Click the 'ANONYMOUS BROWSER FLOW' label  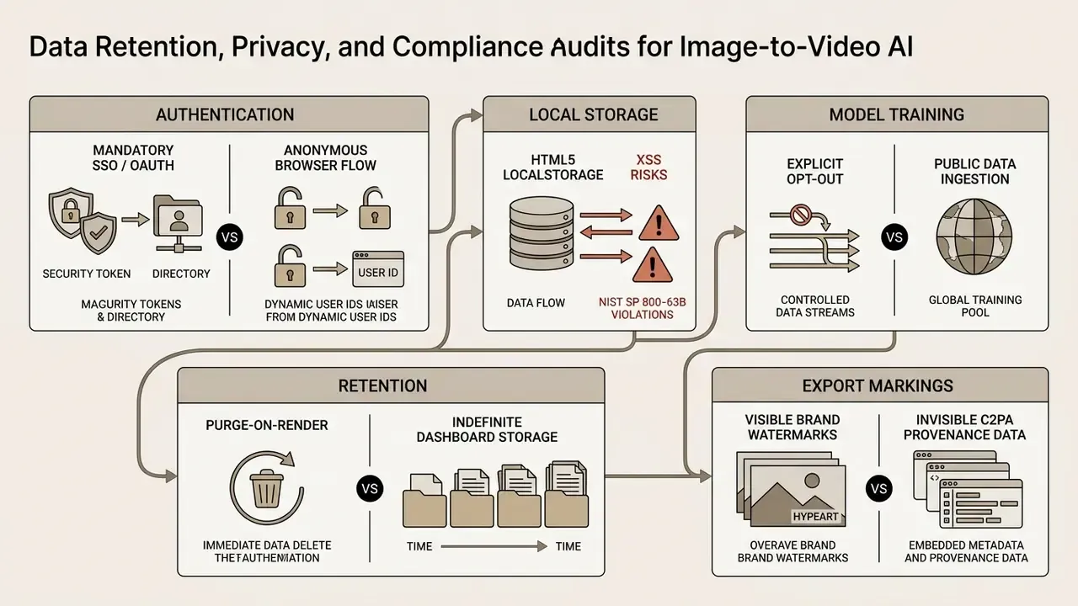click(325, 157)
